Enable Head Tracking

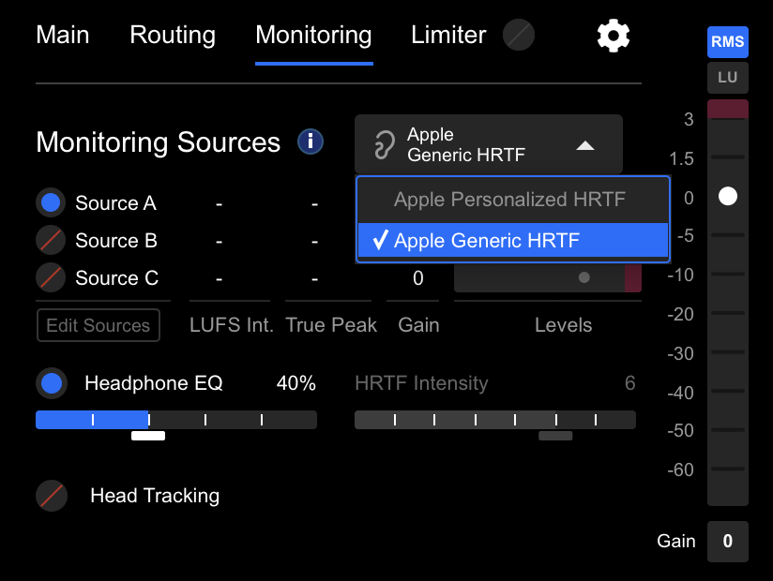(52, 496)
